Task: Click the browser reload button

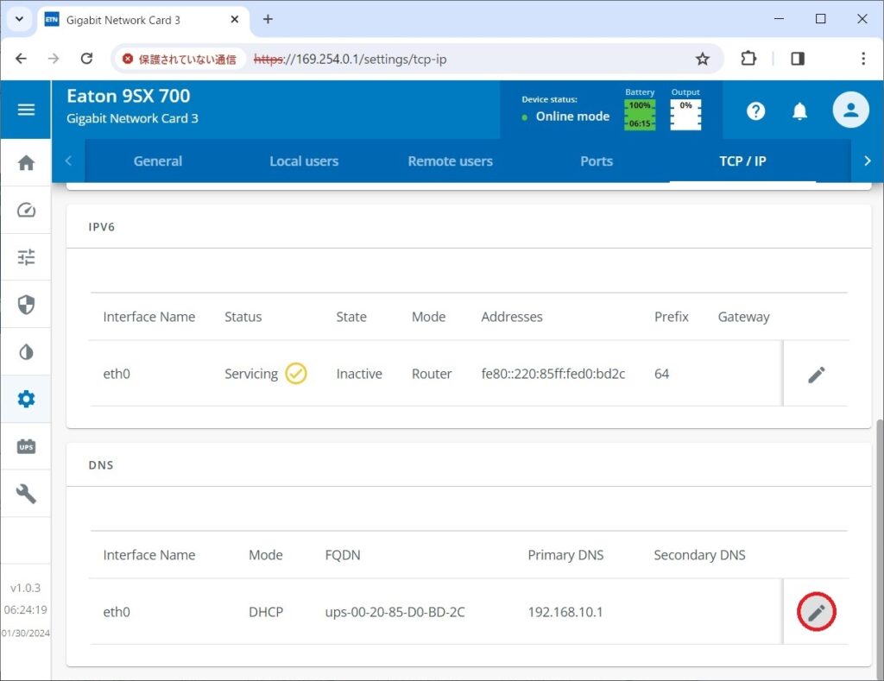Action: click(86, 59)
